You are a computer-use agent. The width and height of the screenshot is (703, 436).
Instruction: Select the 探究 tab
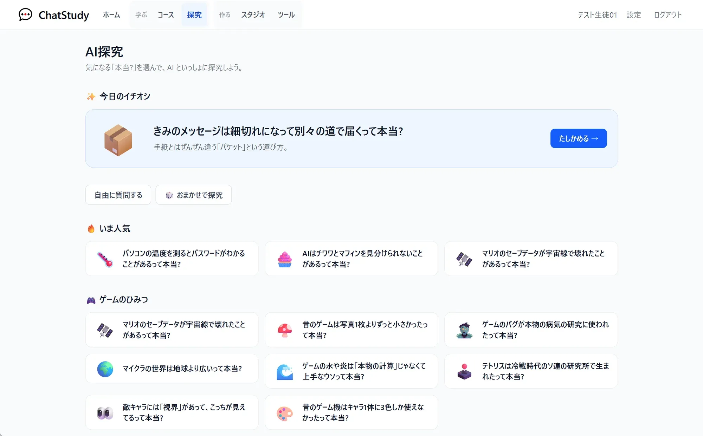(194, 15)
